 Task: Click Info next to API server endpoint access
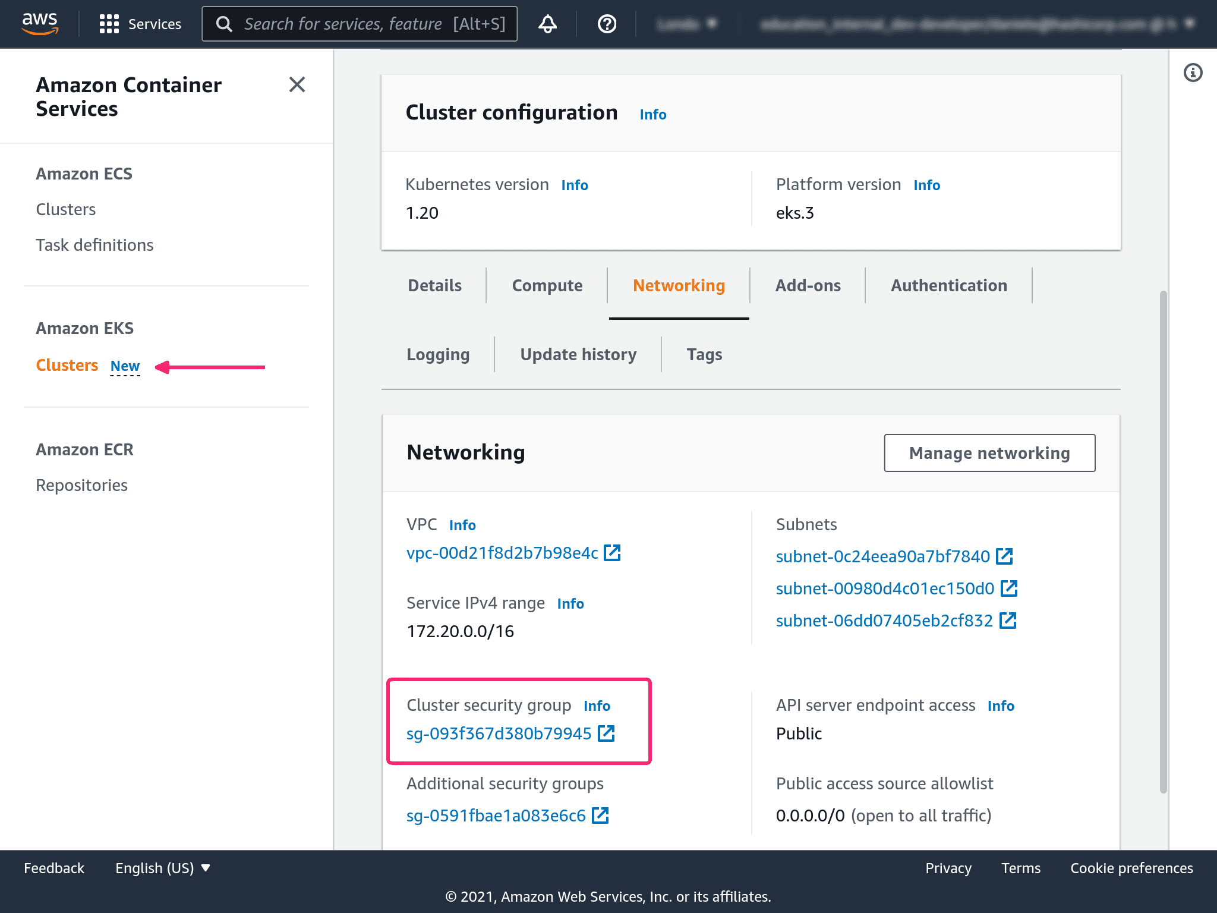click(1001, 706)
